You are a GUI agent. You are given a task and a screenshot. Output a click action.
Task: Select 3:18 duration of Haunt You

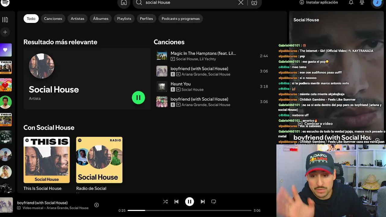click(264, 86)
